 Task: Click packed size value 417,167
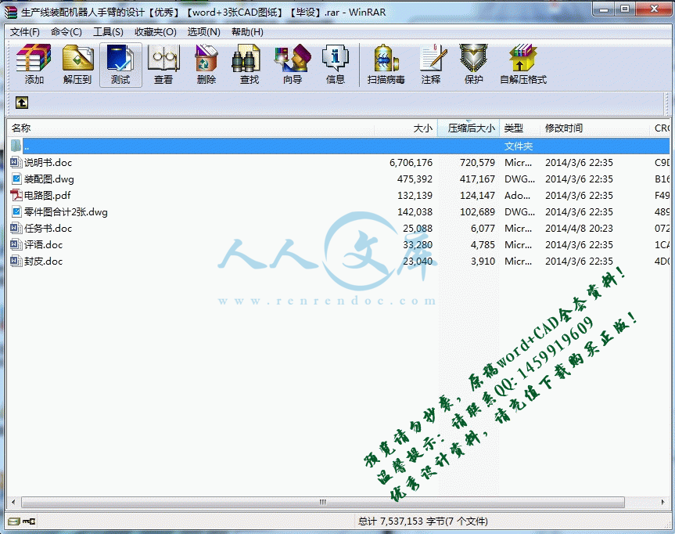477,179
